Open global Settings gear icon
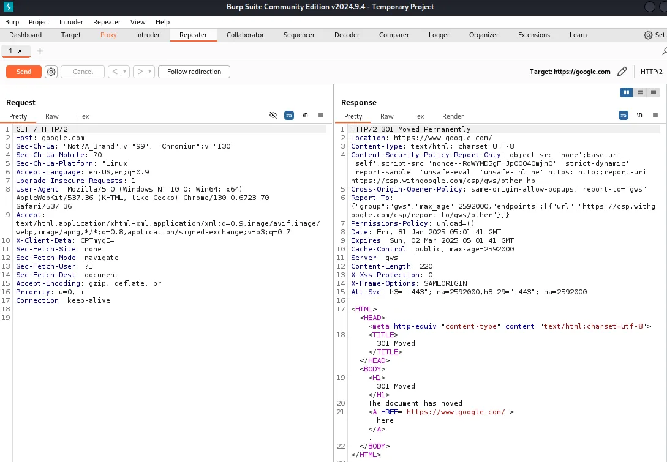667x462 pixels. pos(648,35)
